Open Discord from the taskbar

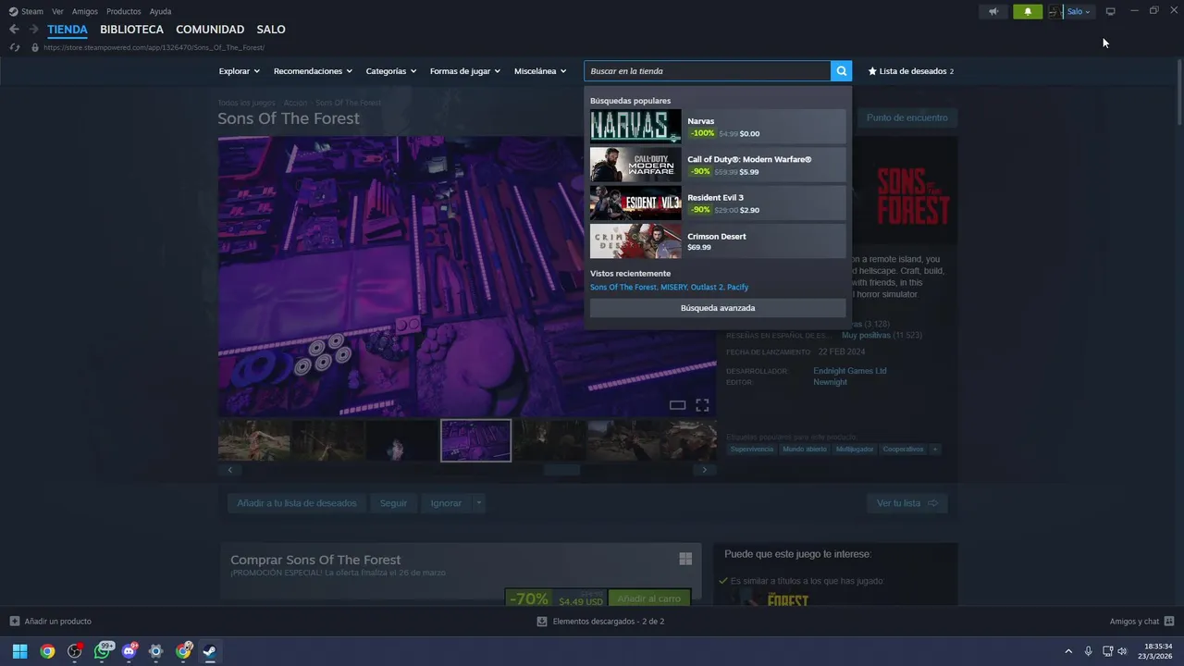pyautogui.click(x=129, y=651)
